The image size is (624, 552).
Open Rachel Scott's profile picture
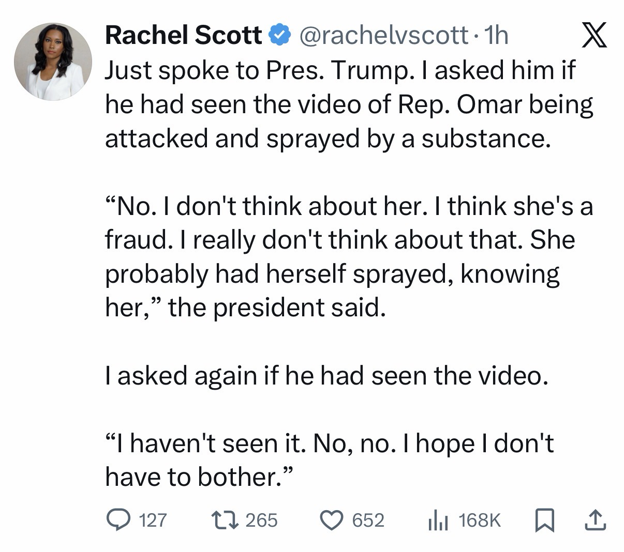[x=52, y=62]
